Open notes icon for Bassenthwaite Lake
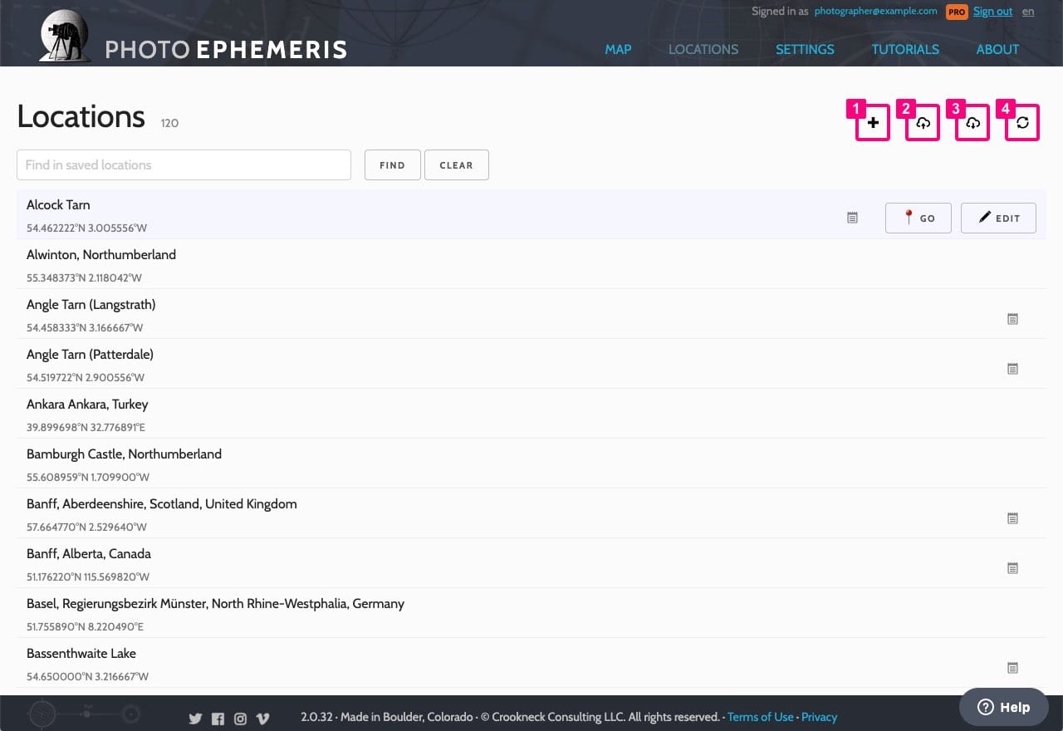 click(x=1012, y=667)
